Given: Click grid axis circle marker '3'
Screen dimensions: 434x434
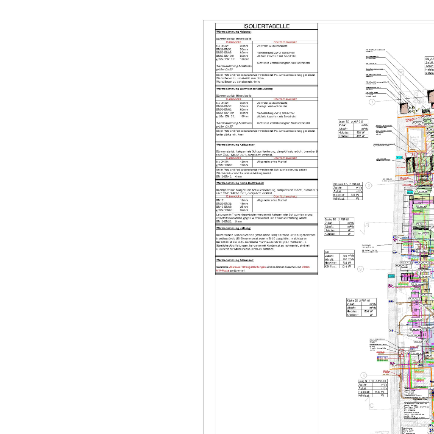Looking at the screenshot, I should coord(360,269).
